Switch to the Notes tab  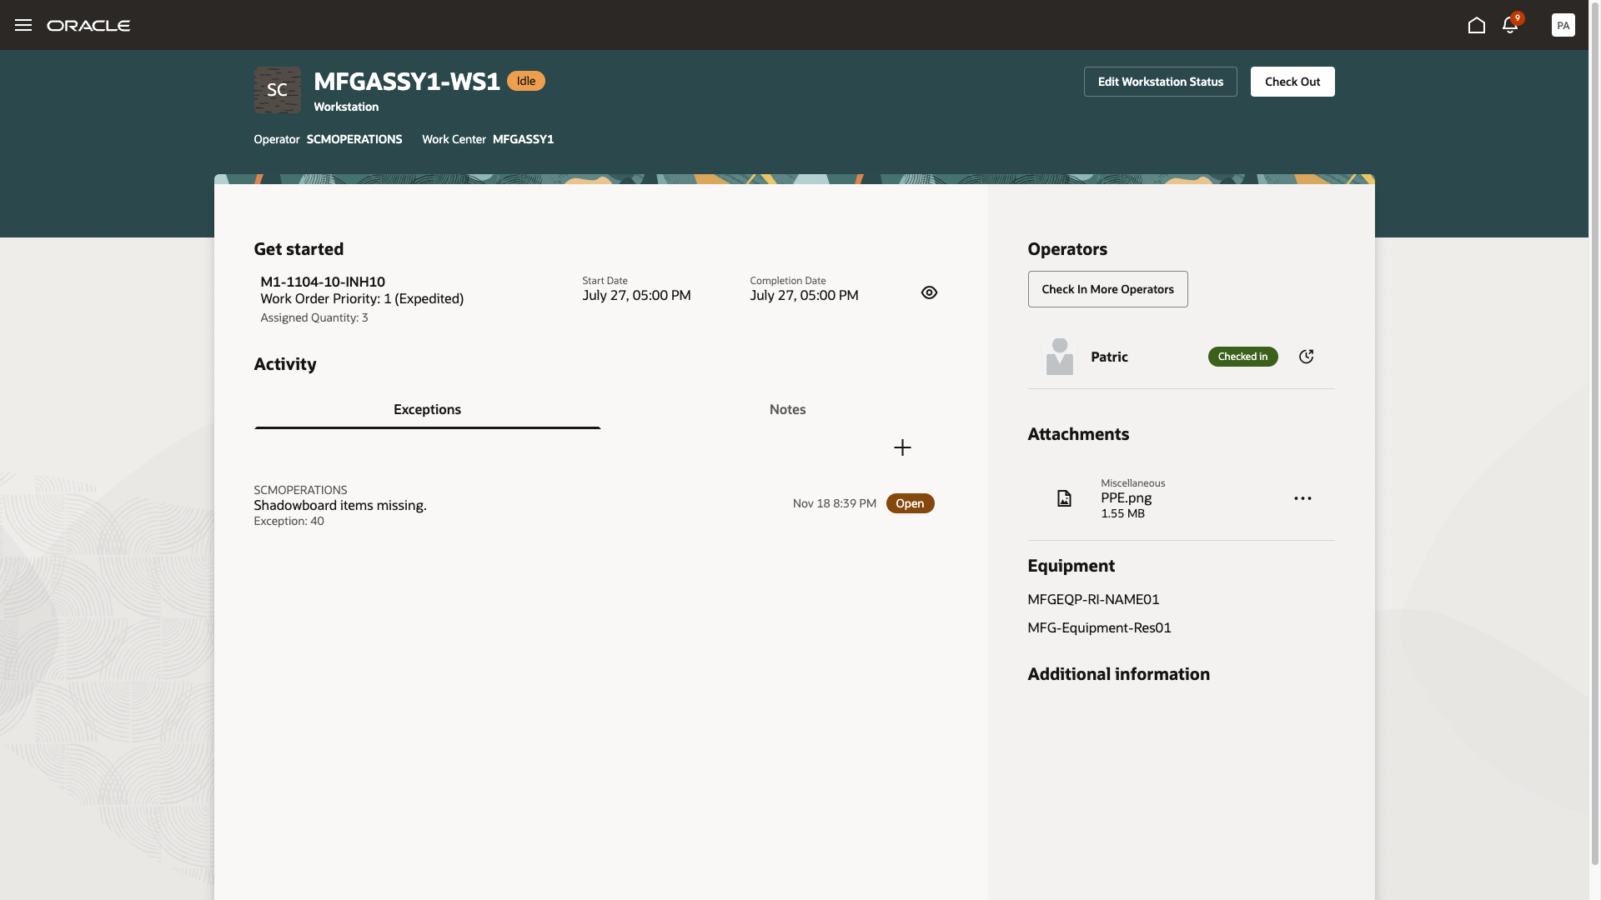[787, 409]
